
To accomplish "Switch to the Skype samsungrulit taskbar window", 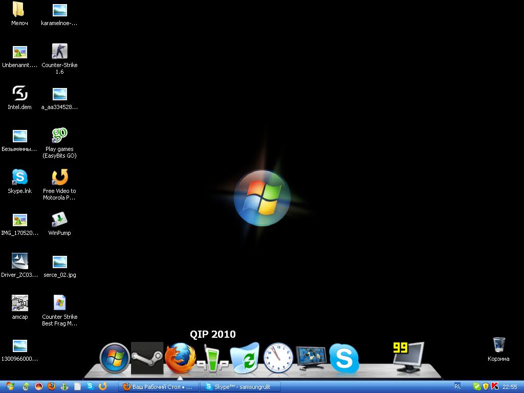I will [240, 387].
